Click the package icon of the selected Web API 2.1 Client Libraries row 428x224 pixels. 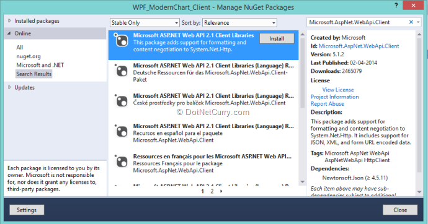click(121, 41)
